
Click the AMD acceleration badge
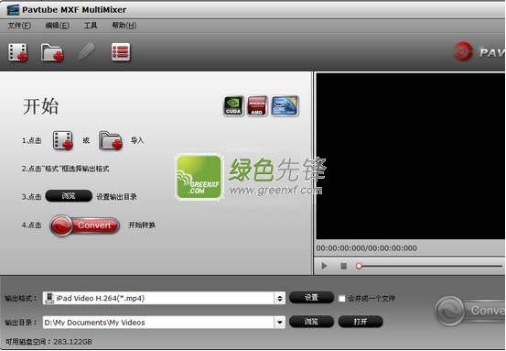(257, 106)
